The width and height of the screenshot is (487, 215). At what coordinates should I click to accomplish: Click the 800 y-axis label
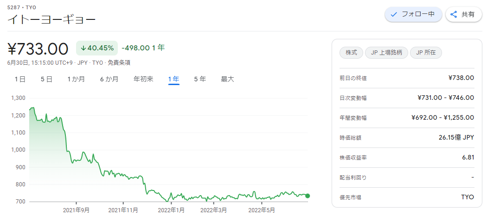21,184
